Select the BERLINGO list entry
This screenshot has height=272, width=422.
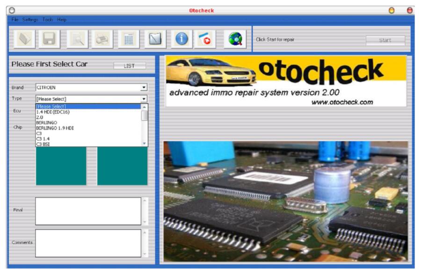click(88, 122)
